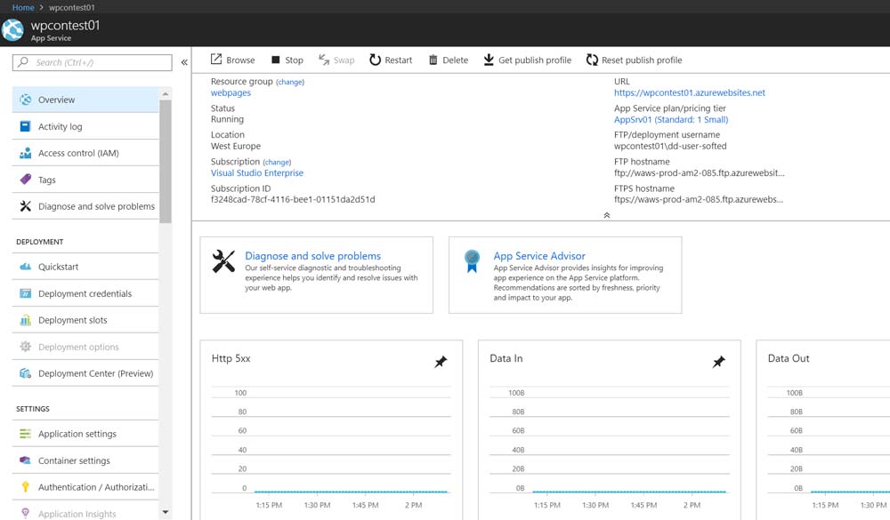Open the Activity log menu item
Screen dimensions: 890x520
point(60,126)
